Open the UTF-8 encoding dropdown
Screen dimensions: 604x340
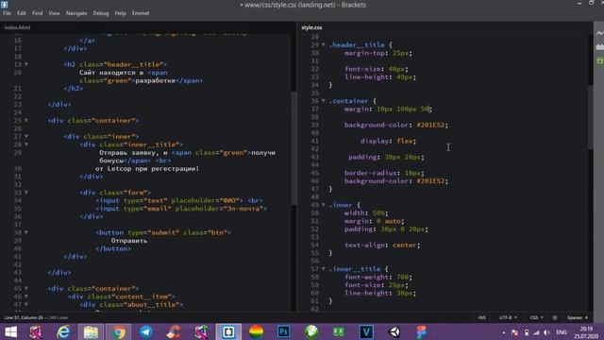[508, 317]
